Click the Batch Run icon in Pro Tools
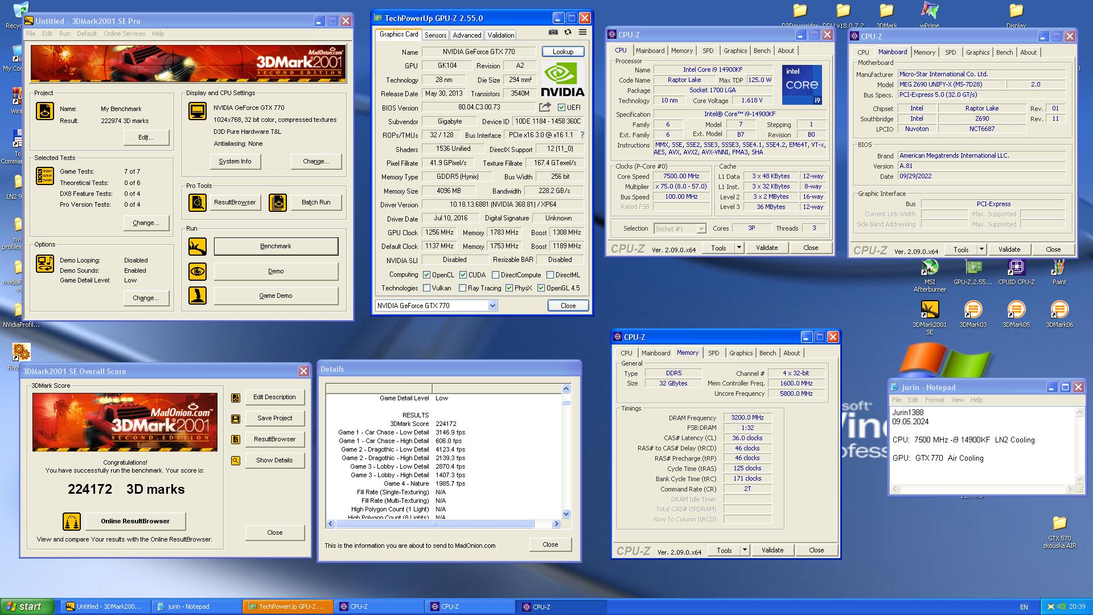 point(278,202)
